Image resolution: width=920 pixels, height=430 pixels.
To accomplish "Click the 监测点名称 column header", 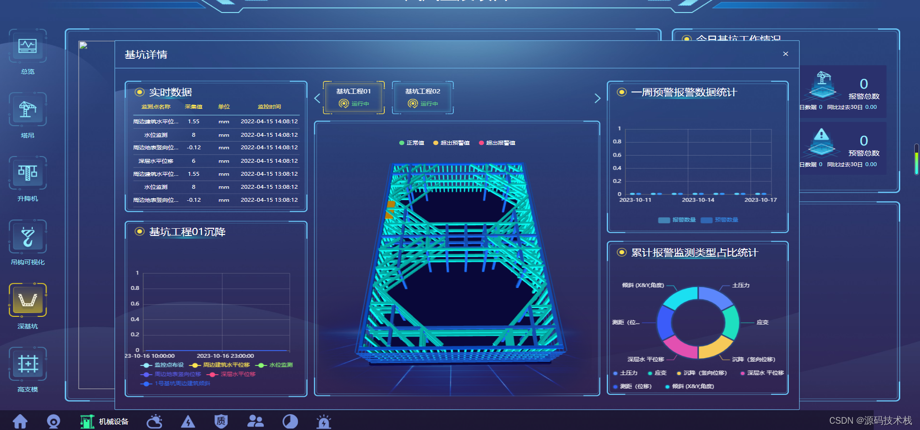I will coord(156,107).
